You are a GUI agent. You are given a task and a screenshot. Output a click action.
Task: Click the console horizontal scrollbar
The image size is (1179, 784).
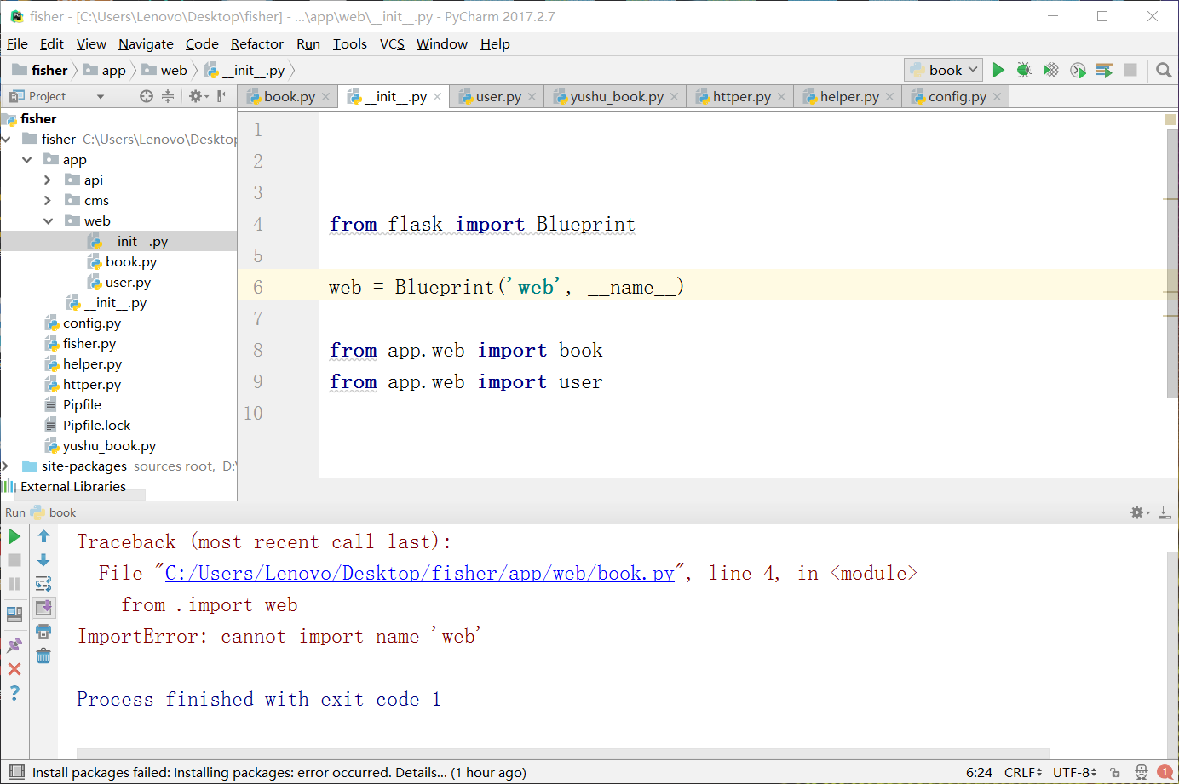click(x=562, y=753)
